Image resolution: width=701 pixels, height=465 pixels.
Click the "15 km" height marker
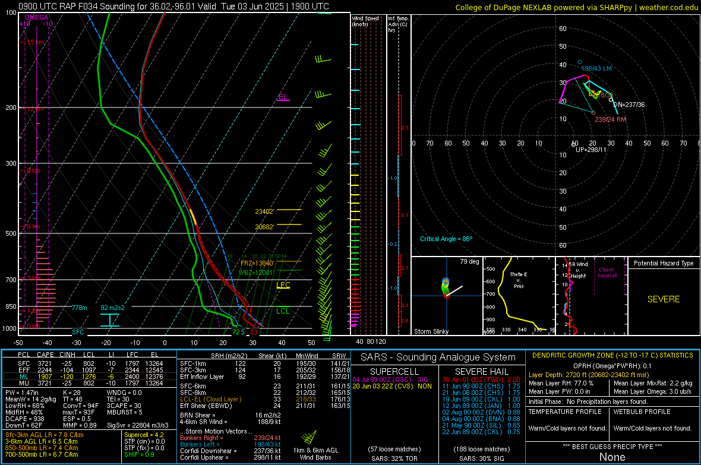35,43
